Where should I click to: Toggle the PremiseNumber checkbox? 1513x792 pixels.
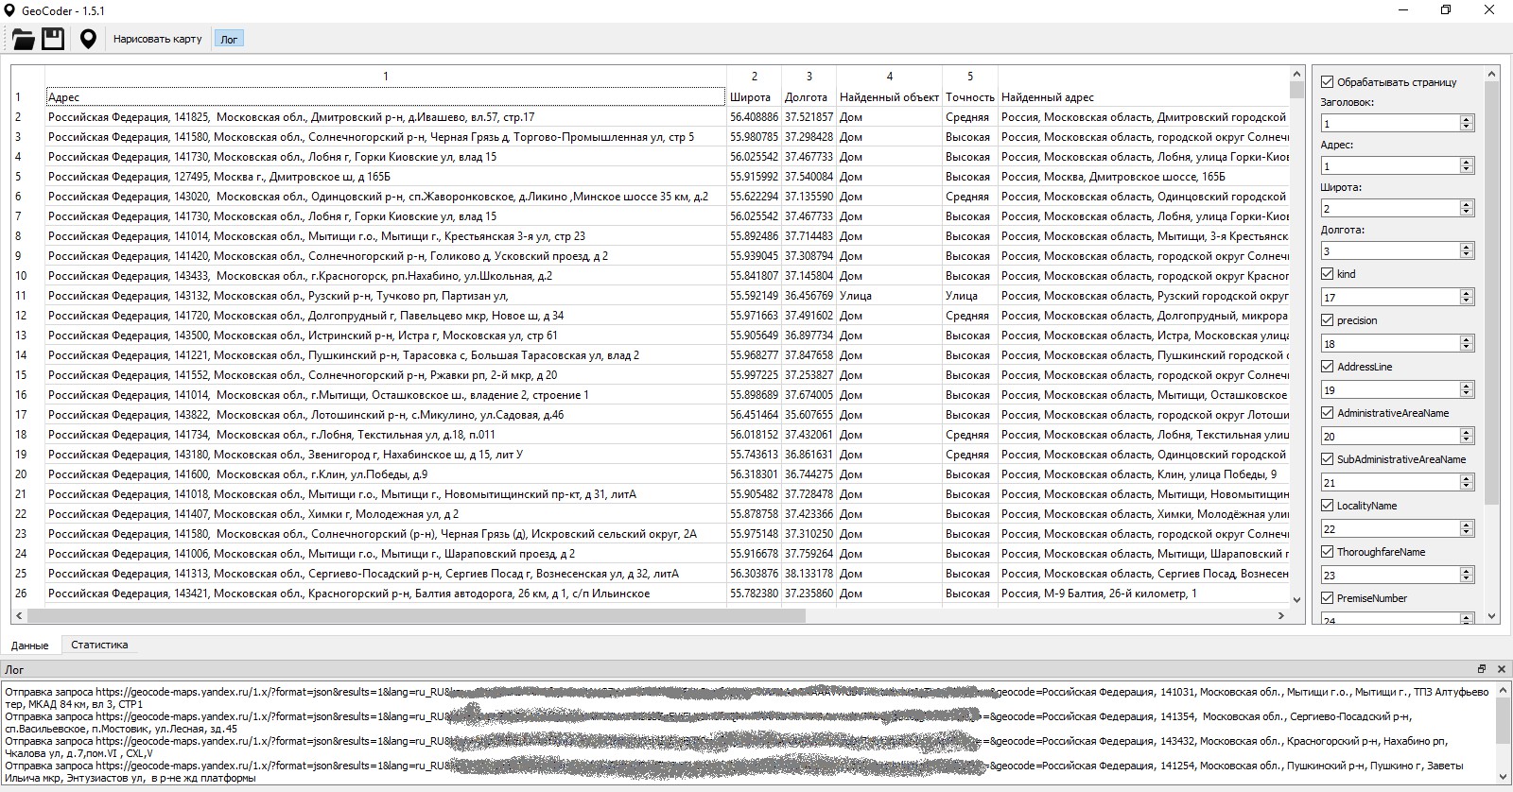[x=1328, y=598]
